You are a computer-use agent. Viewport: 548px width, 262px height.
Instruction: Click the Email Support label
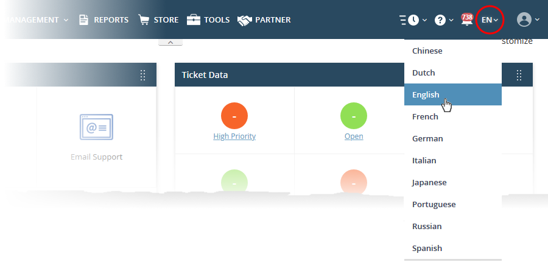coord(96,157)
